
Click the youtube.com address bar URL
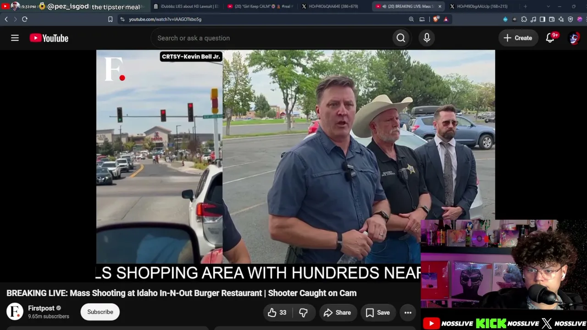[x=165, y=19]
